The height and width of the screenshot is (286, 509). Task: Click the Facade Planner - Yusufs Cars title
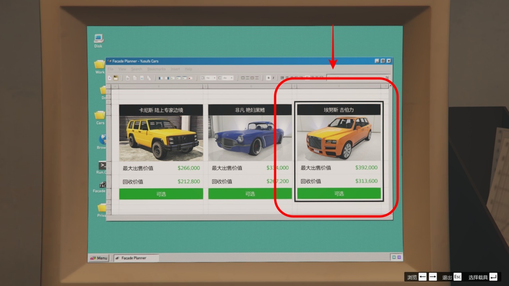[x=135, y=61]
